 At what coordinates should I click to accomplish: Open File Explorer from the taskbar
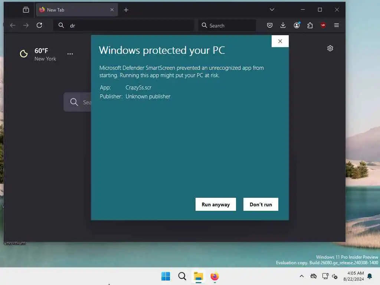(198, 276)
